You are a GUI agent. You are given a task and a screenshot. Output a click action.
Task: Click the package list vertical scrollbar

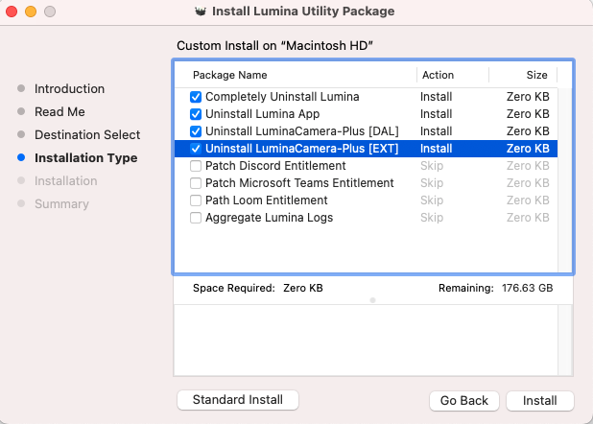click(564, 180)
